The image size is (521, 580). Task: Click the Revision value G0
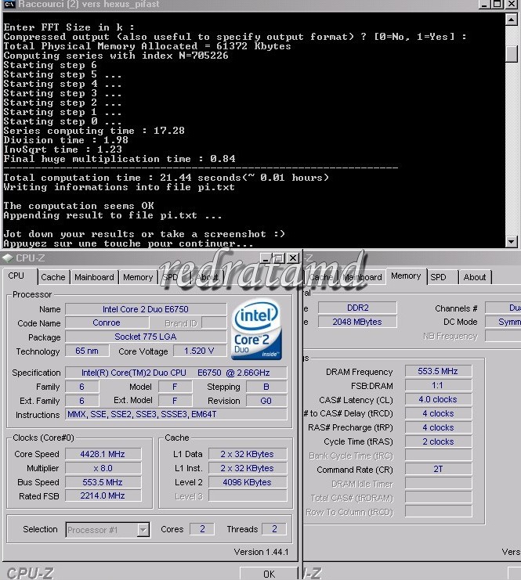click(x=266, y=401)
